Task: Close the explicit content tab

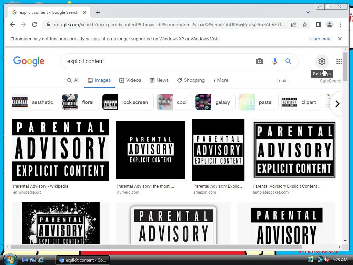Action: [85, 12]
